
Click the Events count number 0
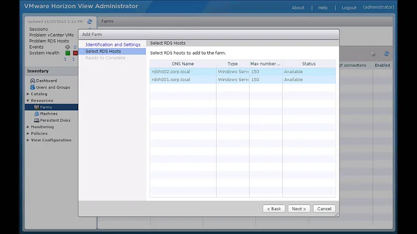[x=75, y=47]
